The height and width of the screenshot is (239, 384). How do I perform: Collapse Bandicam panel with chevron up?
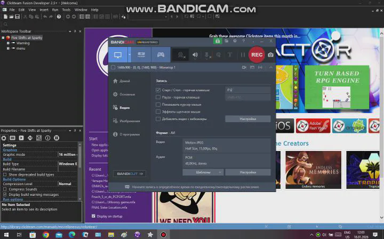point(271,67)
